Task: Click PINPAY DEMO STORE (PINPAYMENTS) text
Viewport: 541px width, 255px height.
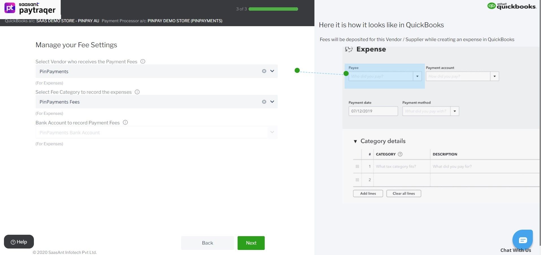Action: (185, 21)
